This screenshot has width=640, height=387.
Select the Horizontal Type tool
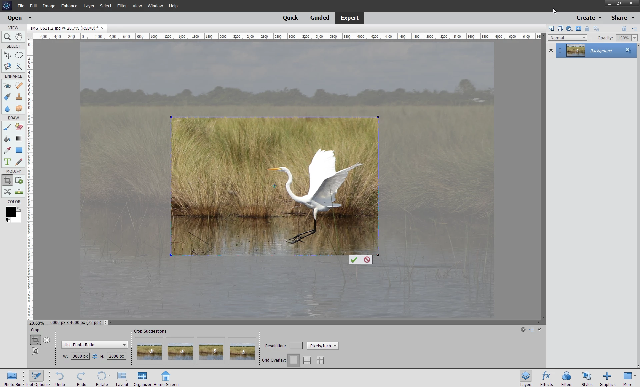tap(7, 162)
